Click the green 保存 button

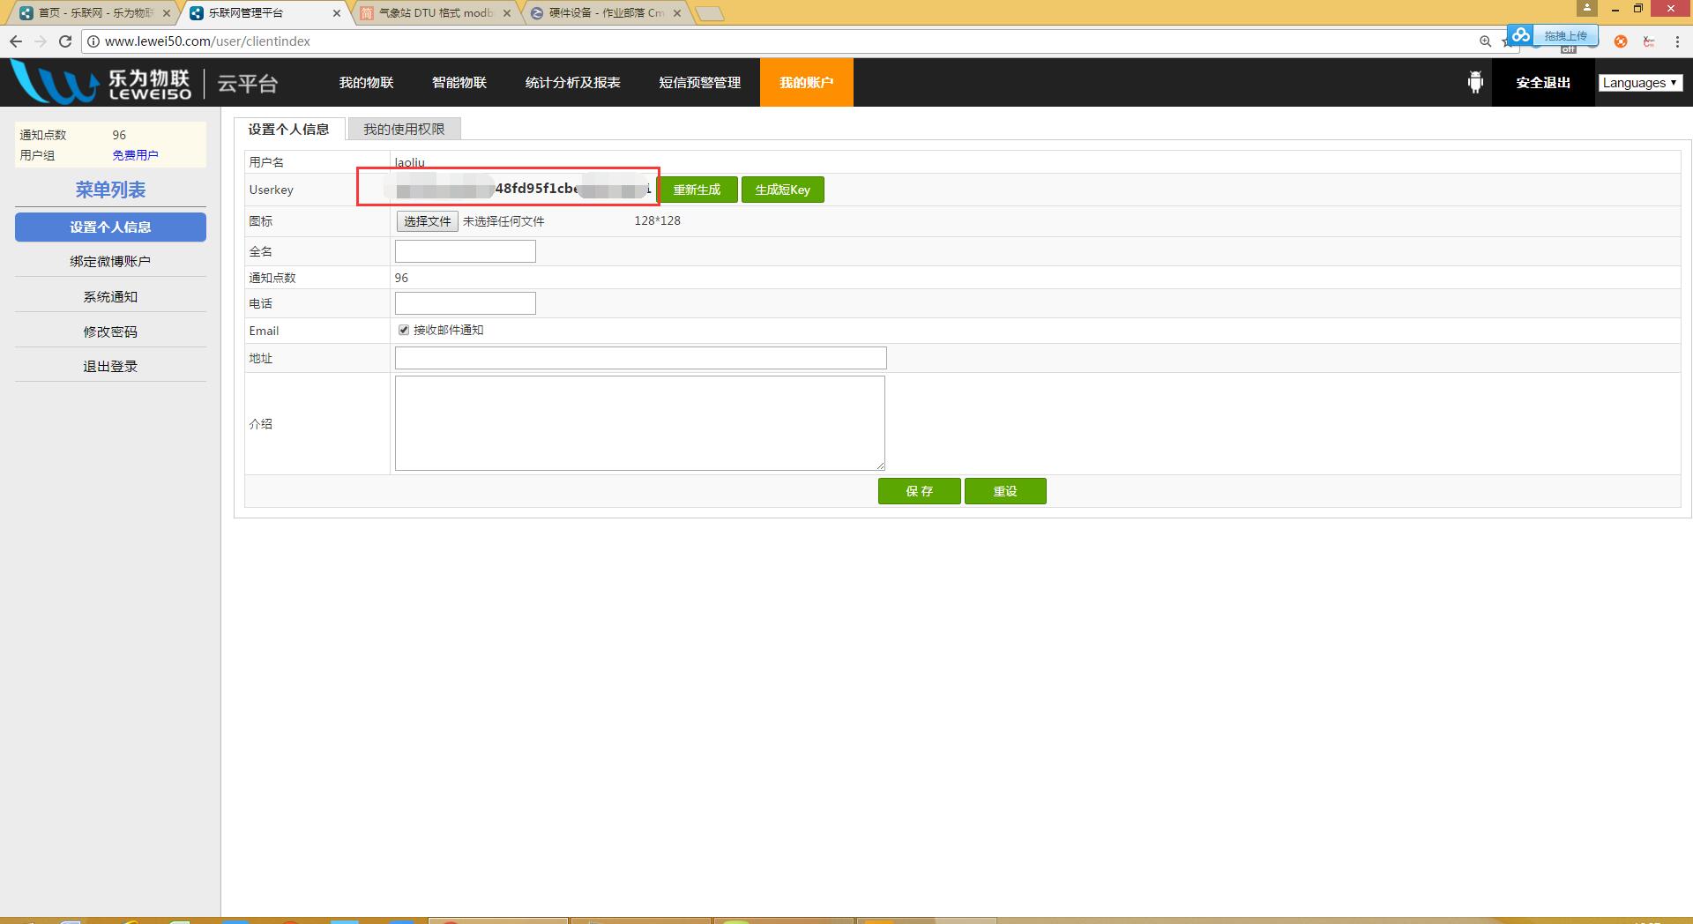919,491
